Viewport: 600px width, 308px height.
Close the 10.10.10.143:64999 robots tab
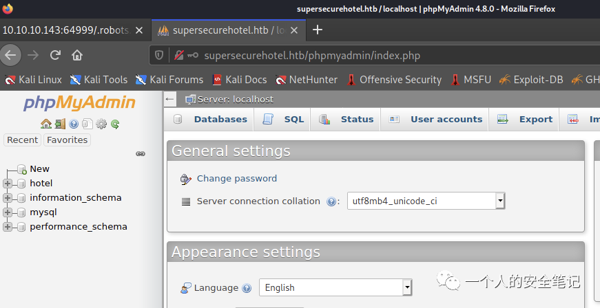pos(139,30)
